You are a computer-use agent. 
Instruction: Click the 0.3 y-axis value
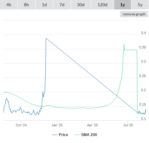[143, 61]
